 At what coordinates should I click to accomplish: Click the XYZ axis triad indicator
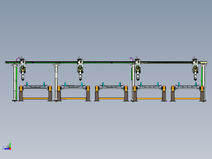[x=7, y=145]
